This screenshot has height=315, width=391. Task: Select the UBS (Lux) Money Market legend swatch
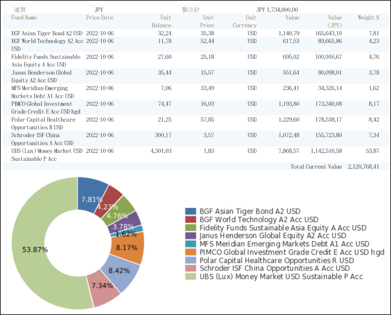coord(191,277)
